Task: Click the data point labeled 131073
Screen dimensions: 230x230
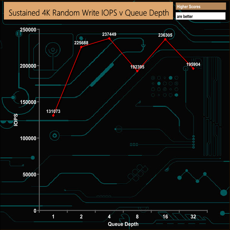Action: (53, 116)
